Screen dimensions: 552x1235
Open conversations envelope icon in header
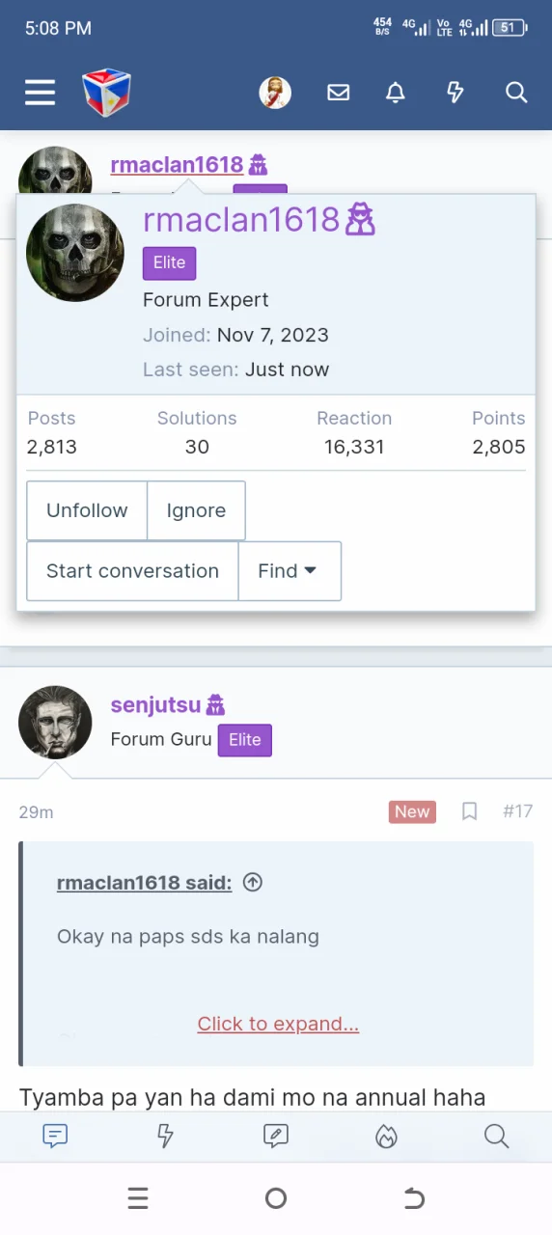coord(338,93)
